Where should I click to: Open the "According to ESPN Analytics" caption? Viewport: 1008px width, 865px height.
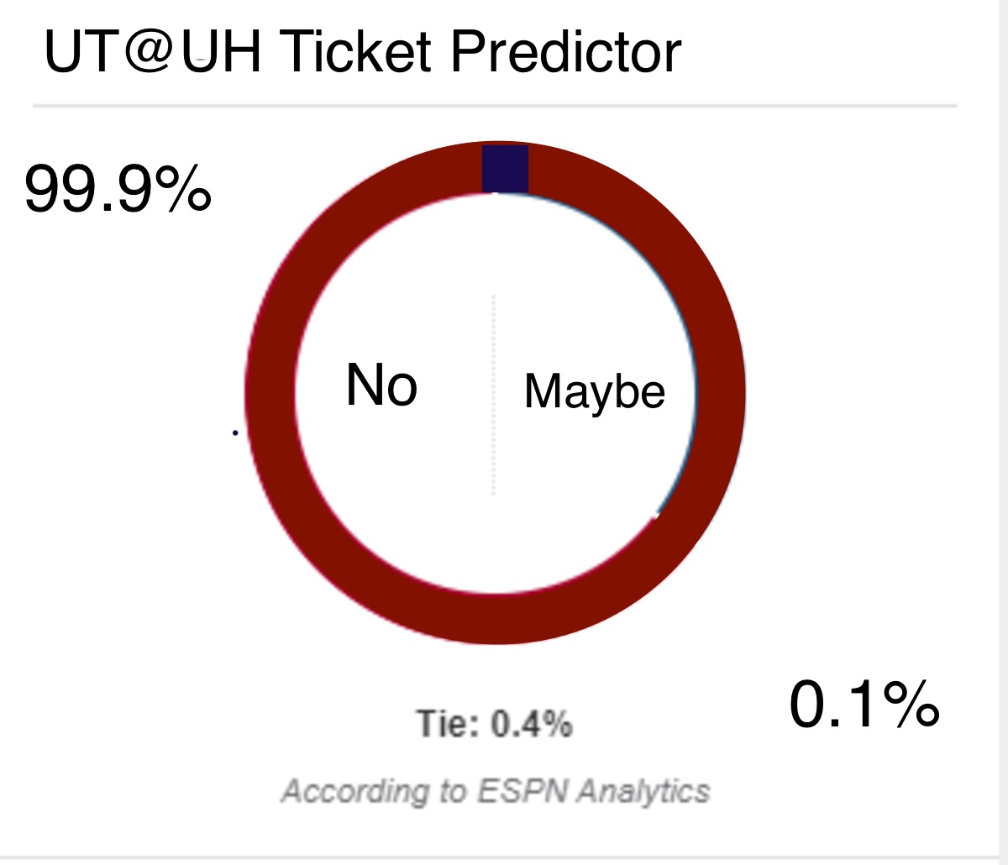[496, 791]
